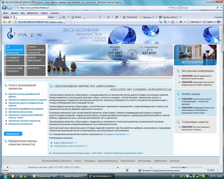224x179 pixels.
Task: Open Химчистка меха и кожи link
Action: (x=20, y=112)
